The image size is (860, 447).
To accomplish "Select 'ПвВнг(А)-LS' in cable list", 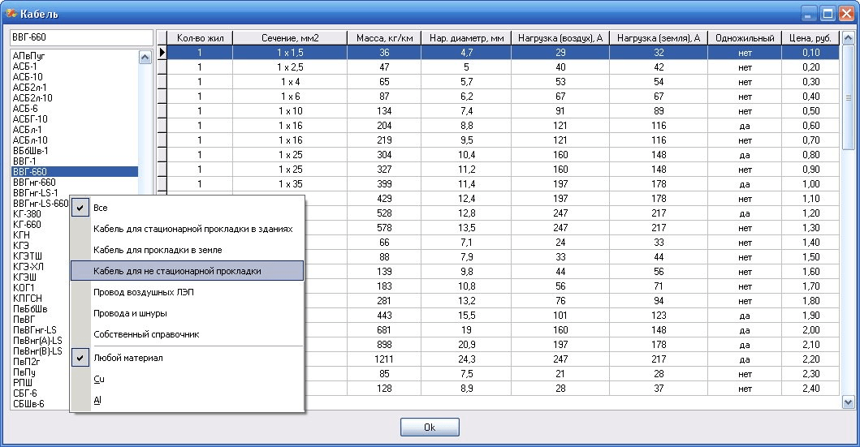I will coord(37,340).
